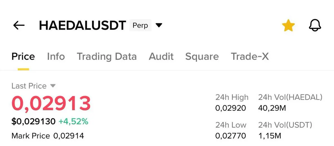This screenshot has height=146, width=334.
Task: Open the Last Price type dropdown
Action: [x=53, y=86]
